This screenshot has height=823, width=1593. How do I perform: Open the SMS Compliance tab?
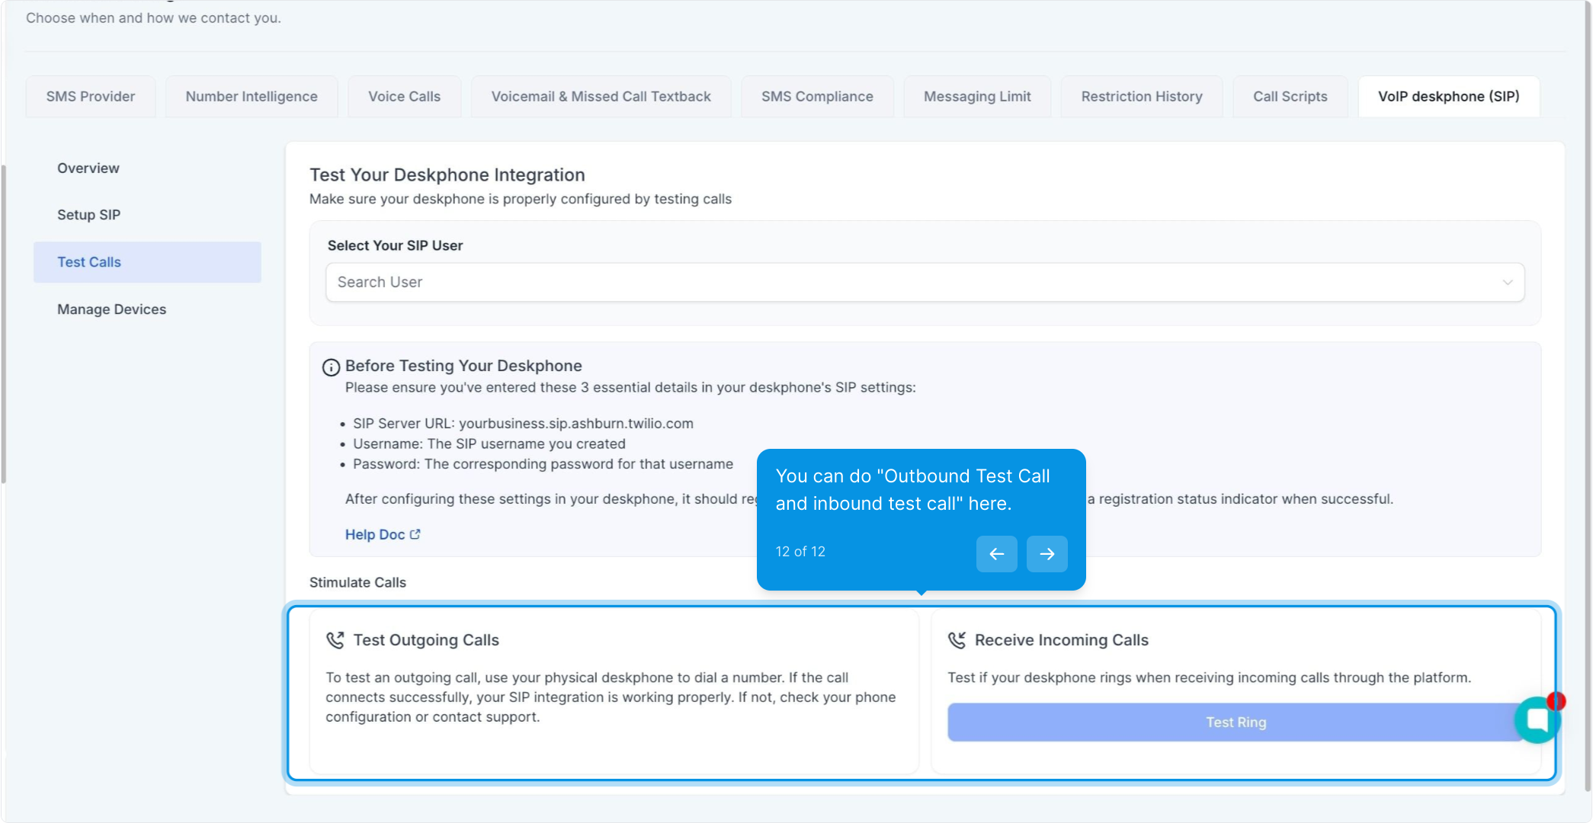pyautogui.click(x=817, y=97)
